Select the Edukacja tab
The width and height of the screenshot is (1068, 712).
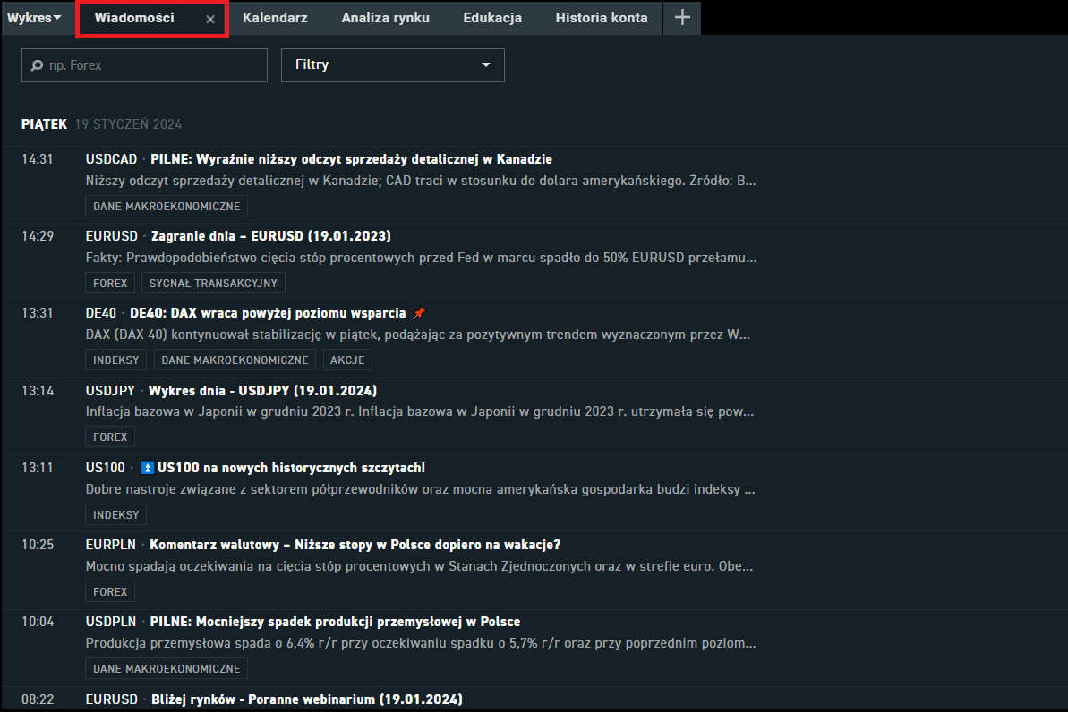pos(491,17)
